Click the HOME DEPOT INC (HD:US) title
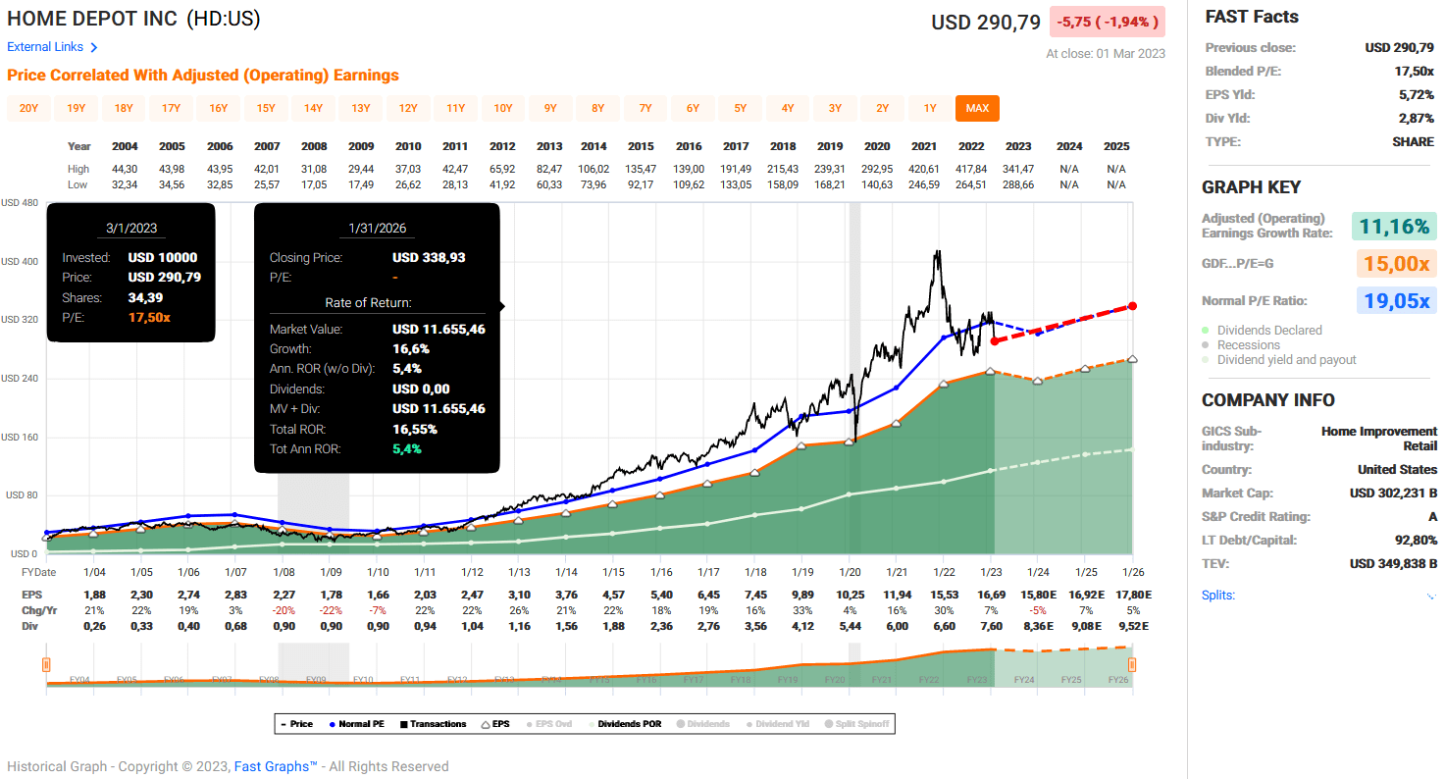Image resolution: width=1445 pixels, height=779 pixels. 133,19
